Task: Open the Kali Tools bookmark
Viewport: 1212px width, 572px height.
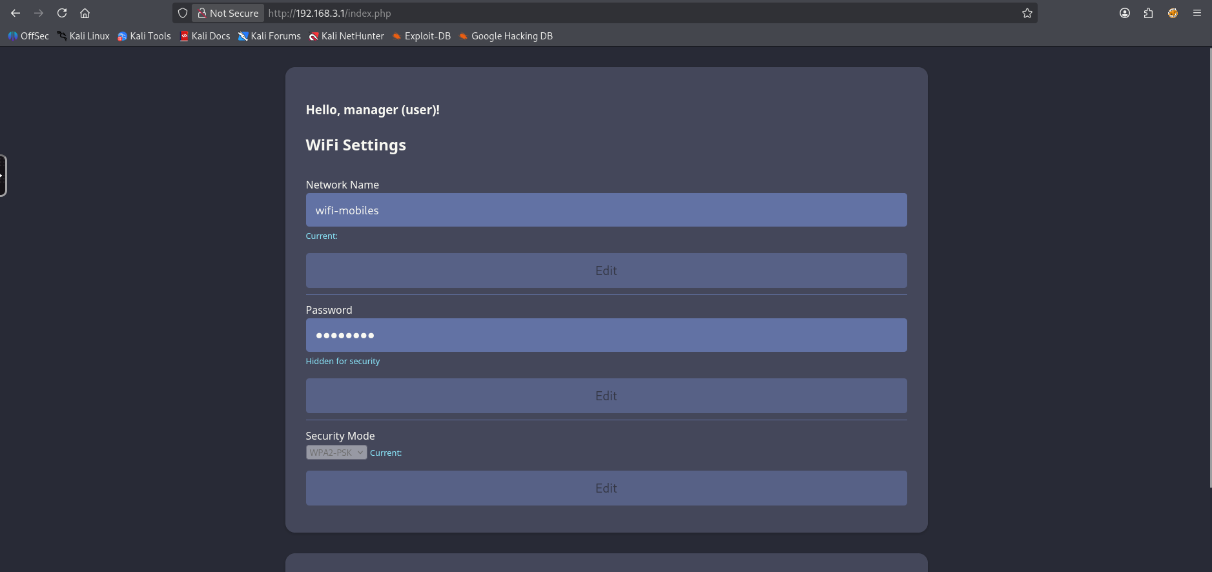Action: [144, 36]
